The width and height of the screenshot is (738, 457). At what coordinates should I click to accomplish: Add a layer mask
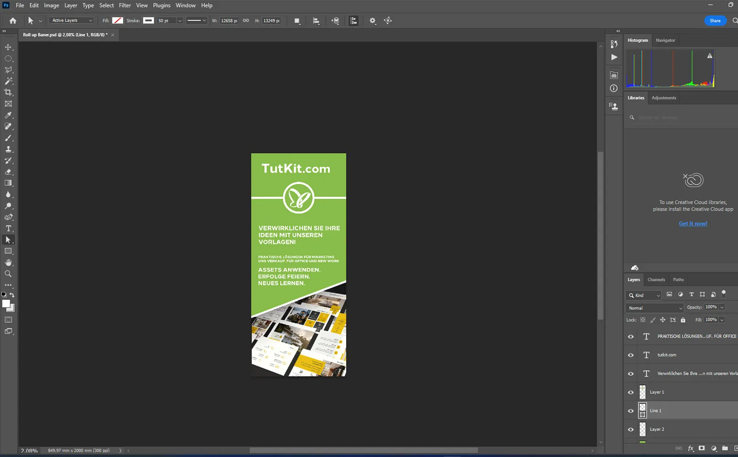coord(702,449)
